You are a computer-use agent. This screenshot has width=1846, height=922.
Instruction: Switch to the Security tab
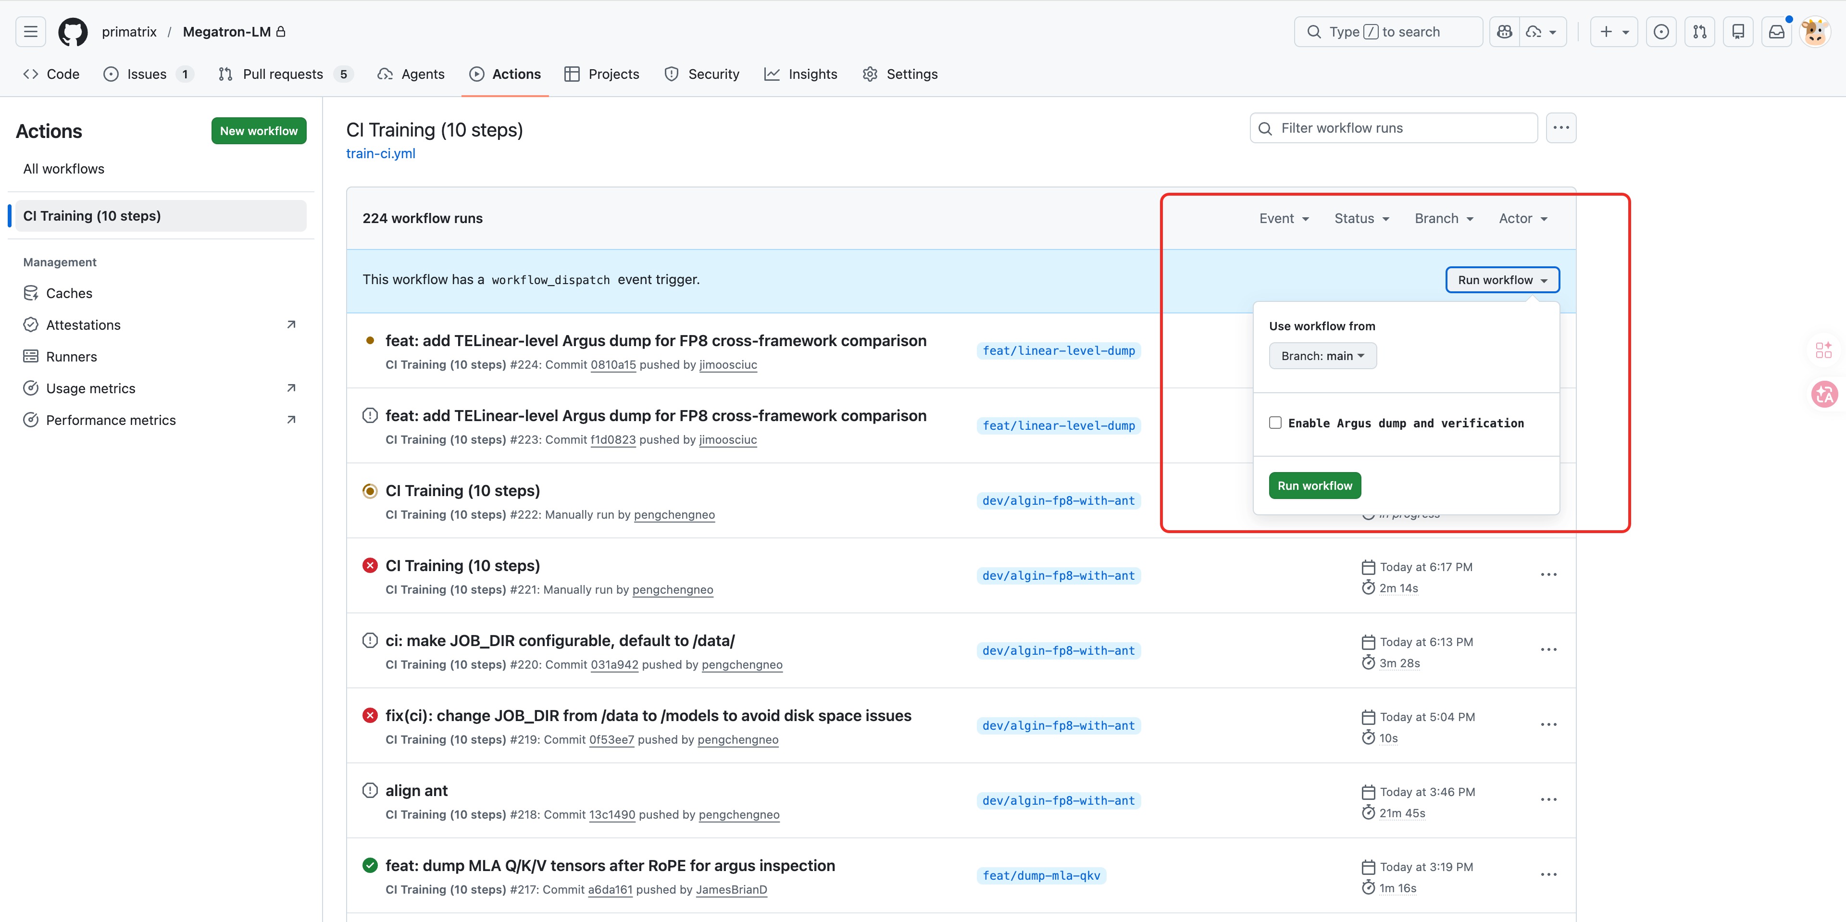click(x=701, y=74)
